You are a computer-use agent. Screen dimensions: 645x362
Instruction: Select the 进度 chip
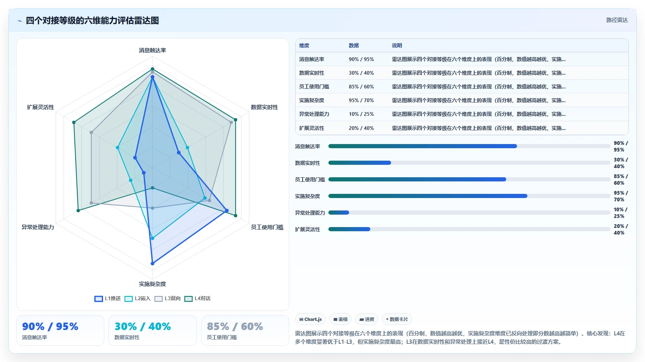(x=367, y=319)
